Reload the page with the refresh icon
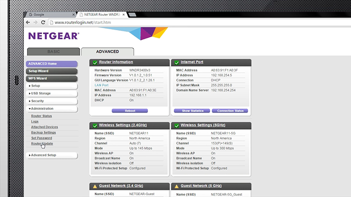The width and height of the screenshot is (351, 197). click(x=43, y=22)
